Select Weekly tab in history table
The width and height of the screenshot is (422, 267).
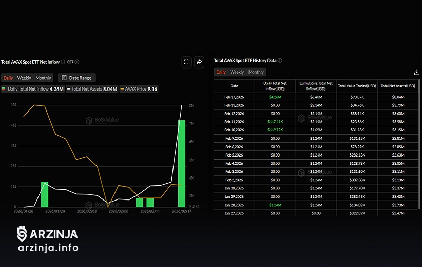point(237,72)
